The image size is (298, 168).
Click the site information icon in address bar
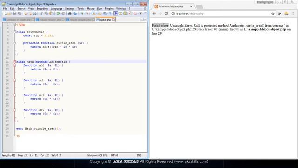pyautogui.click(x=173, y=14)
